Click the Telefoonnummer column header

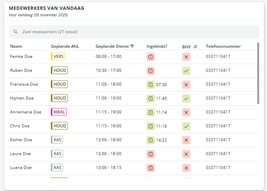[223, 46]
